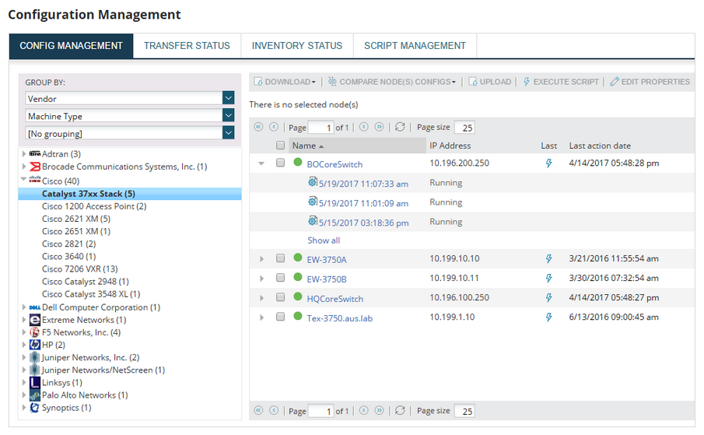This screenshot has height=435, width=704.
Task: Open config 5/19/2017 11:07:33 am link
Action: pos(364,184)
